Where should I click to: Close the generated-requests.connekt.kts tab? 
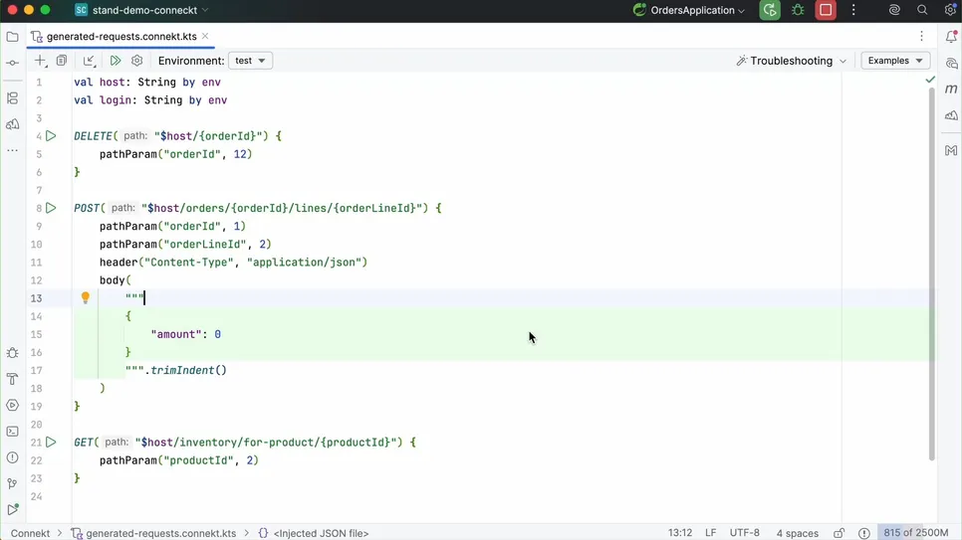[x=205, y=36]
